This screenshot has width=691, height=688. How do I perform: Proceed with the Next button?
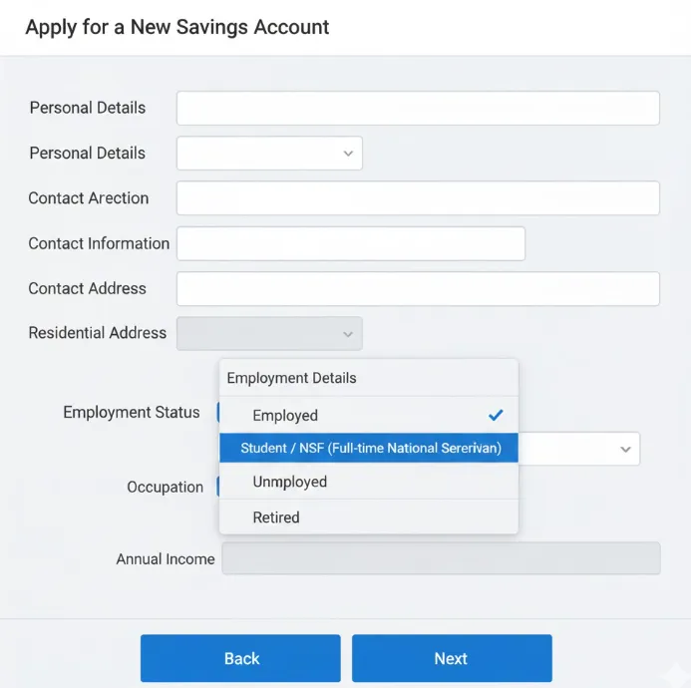point(451,658)
